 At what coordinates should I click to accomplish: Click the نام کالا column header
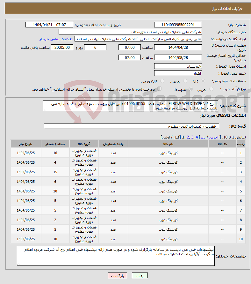[x=168, y=144]
